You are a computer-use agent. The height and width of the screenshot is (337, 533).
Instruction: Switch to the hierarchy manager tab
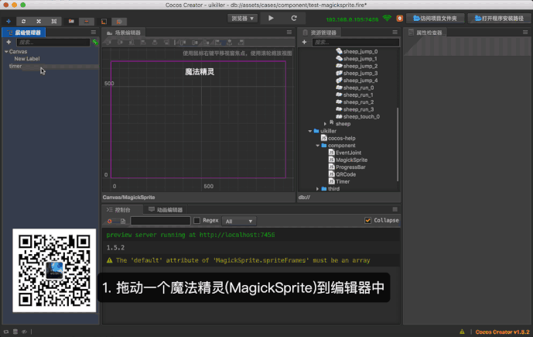click(x=24, y=33)
